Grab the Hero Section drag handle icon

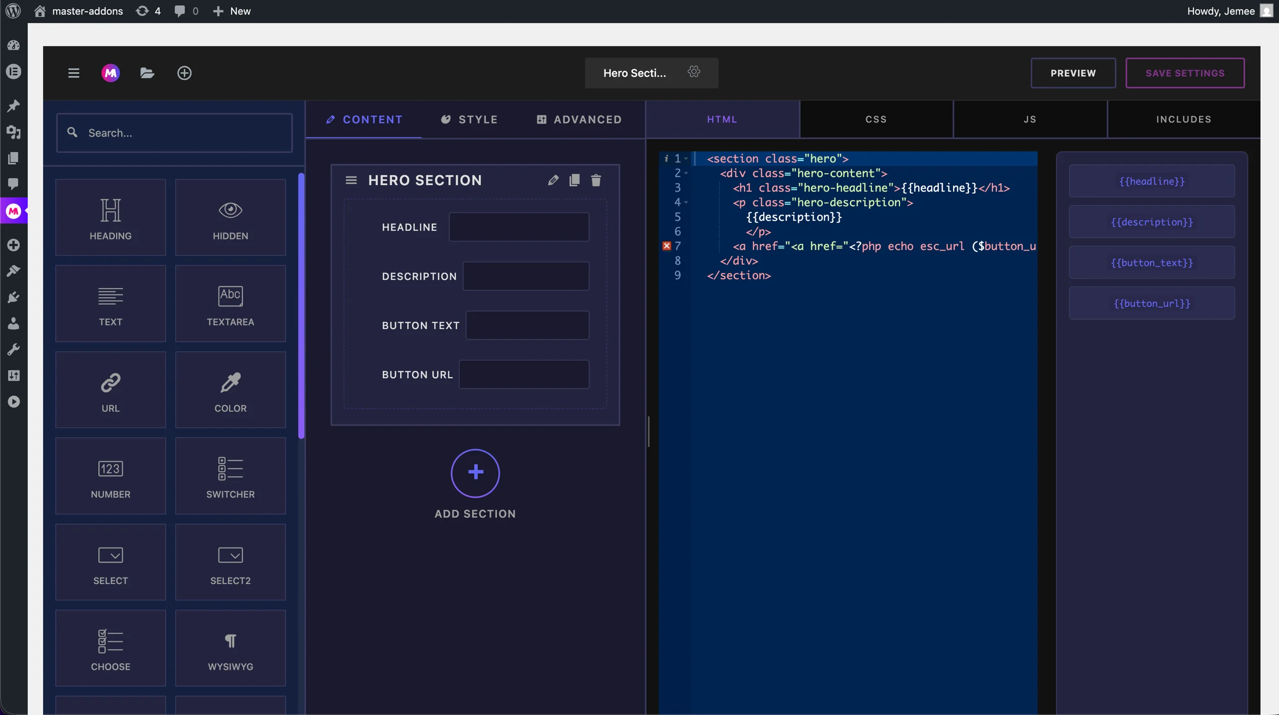pyautogui.click(x=351, y=181)
